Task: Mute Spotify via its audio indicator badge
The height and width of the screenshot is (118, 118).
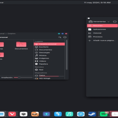Action: pos(107,112)
